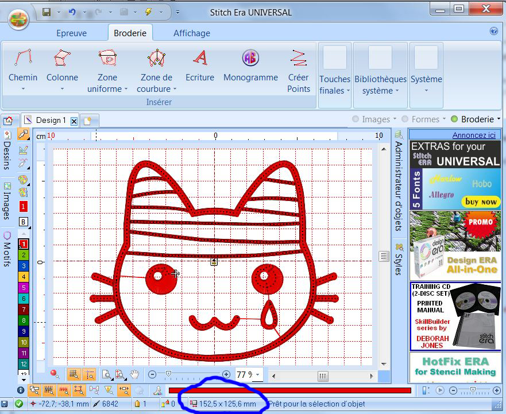506x414 pixels.
Task: Open the Styles side panel
Action: (x=399, y=260)
